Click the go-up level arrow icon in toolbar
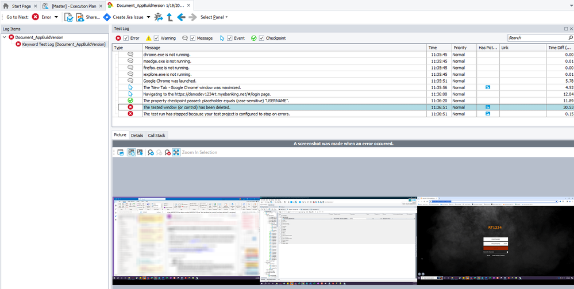Screen dimensions: 574x289 point(169,17)
